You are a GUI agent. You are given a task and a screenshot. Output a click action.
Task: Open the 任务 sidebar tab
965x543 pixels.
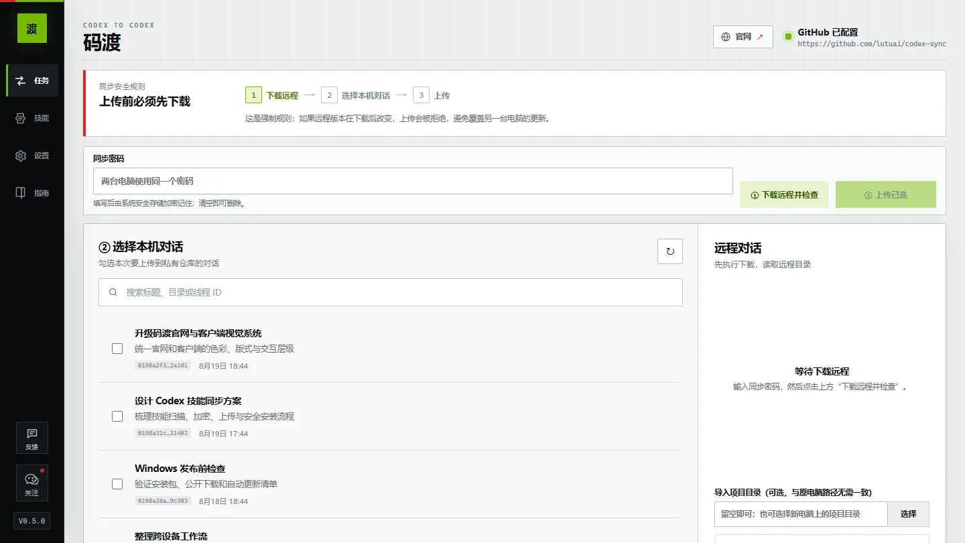(32, 80)
